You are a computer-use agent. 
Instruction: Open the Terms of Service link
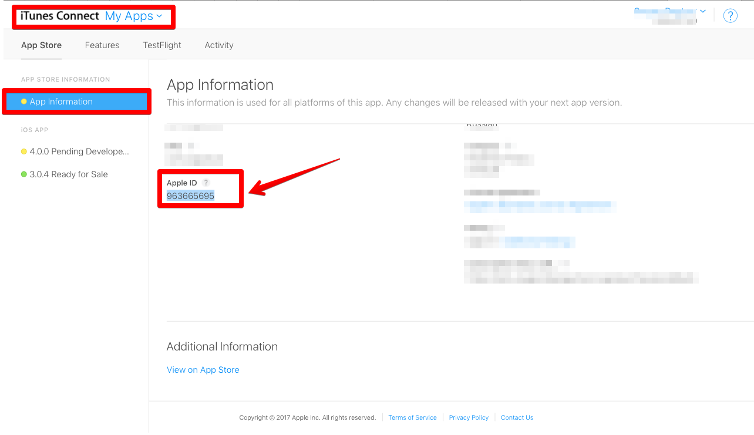[412, 418]
